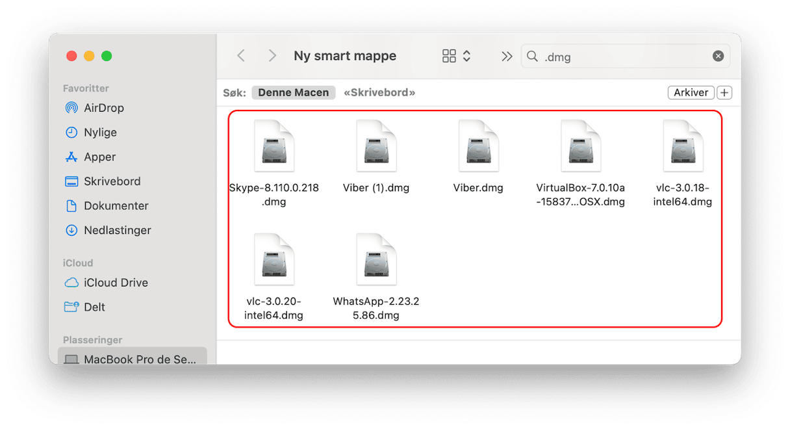Click the MacBook Pro laptop icon
The image size is (790, 429).
pos(71,359)
